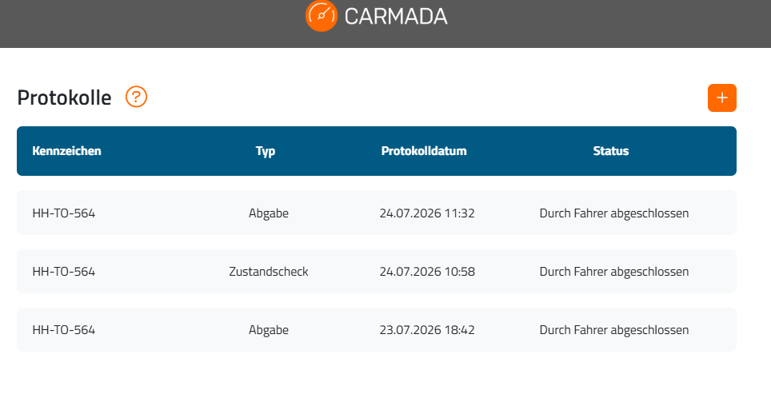771x398 pixels.
Task: Sort by the Status column header
Action: coord(611,151)
